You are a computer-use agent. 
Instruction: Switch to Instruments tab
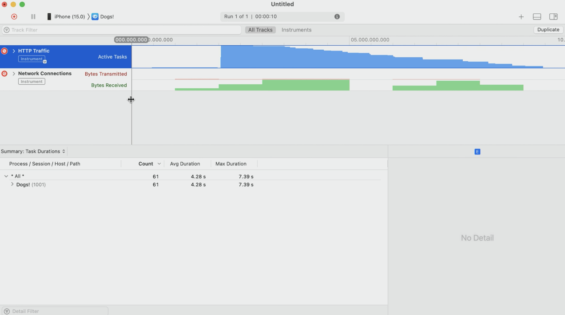[x=296, y=30]
